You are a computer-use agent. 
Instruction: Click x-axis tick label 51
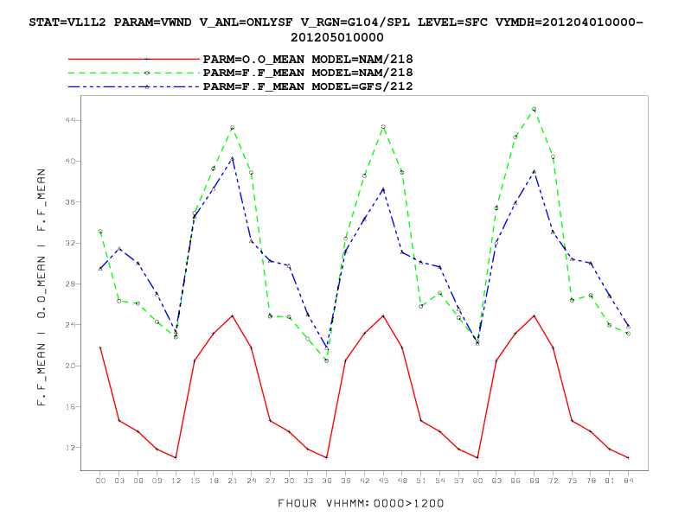tap(421, 481)
